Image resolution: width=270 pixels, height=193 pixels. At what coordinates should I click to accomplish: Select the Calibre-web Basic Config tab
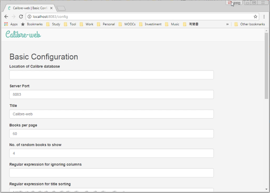(30, 8)
